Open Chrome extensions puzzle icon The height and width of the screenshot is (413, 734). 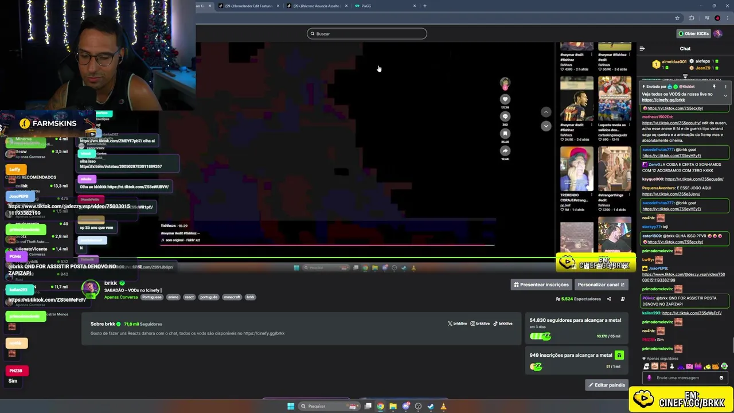click(x=692, y=18)
